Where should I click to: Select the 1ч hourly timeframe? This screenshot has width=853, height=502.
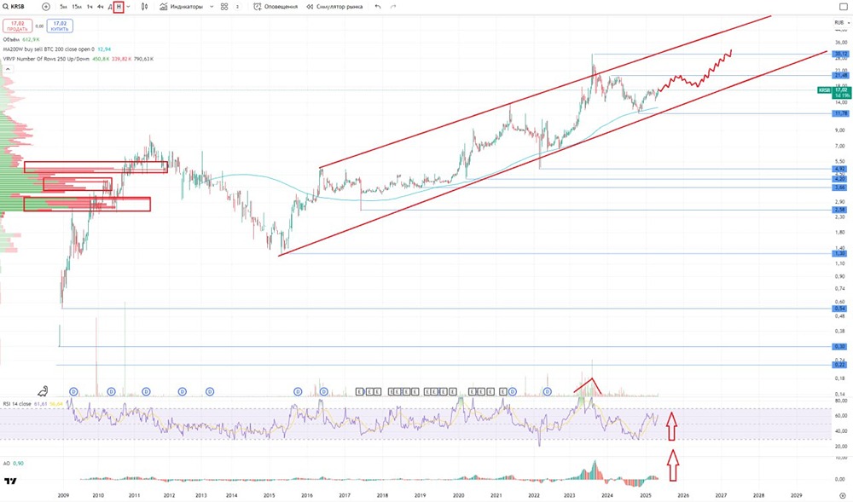[90, 7]
